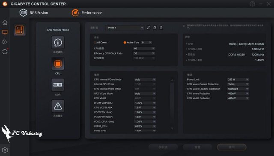Switch to the RGB Fusion tab
This screenshot has width=274, height=156.
pyautogui.click(x=34, y=13)
